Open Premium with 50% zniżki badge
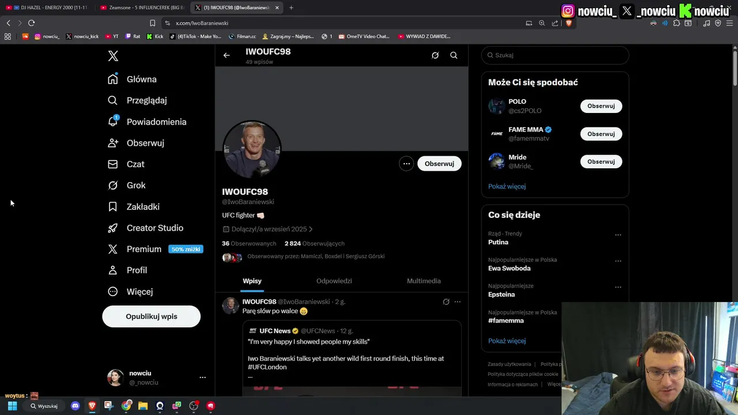 tap(156, 249)
